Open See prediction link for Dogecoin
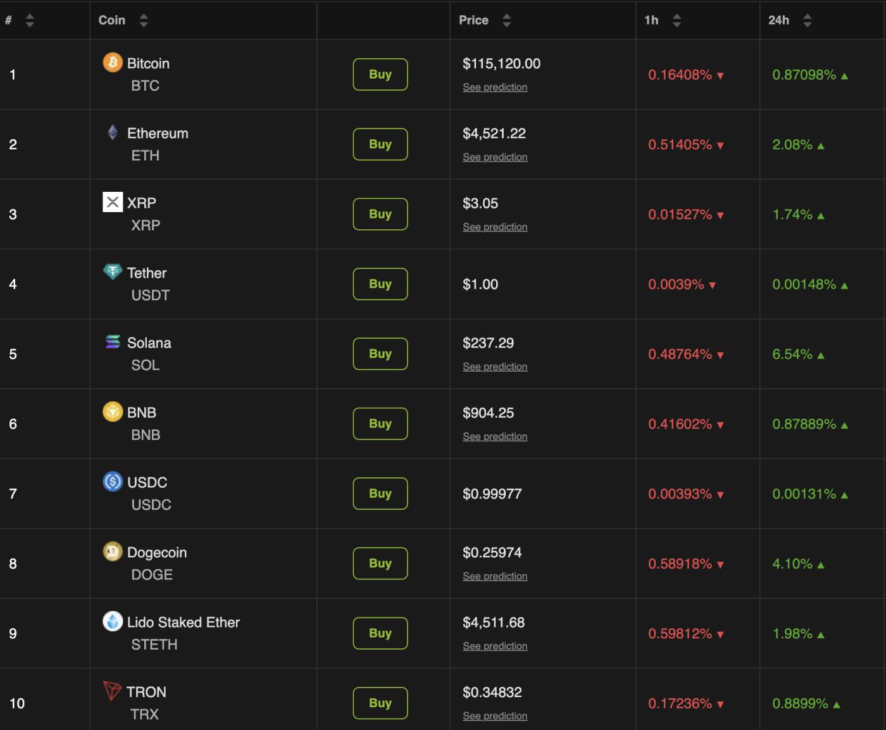 click(495, 576)
